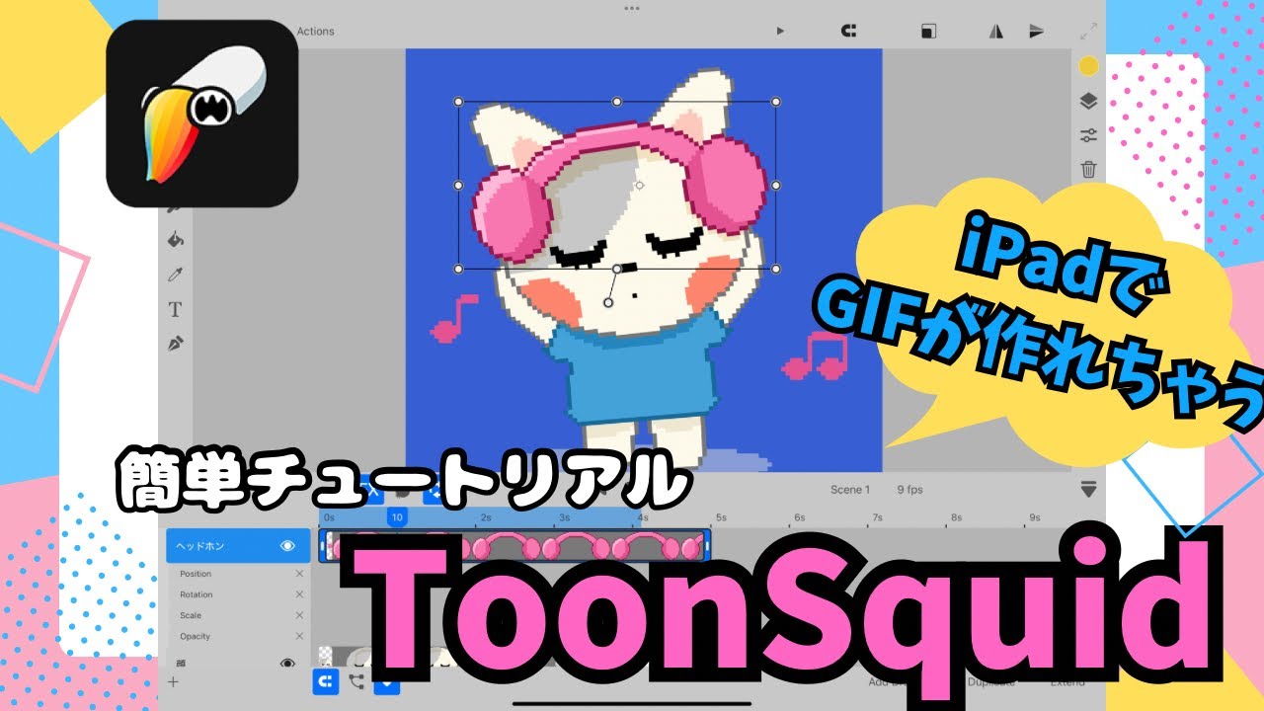The width and height of the screenshot is (1264, 711).
Task: Hide the ヘッドホン layer
Action: (x=288, y=545)
